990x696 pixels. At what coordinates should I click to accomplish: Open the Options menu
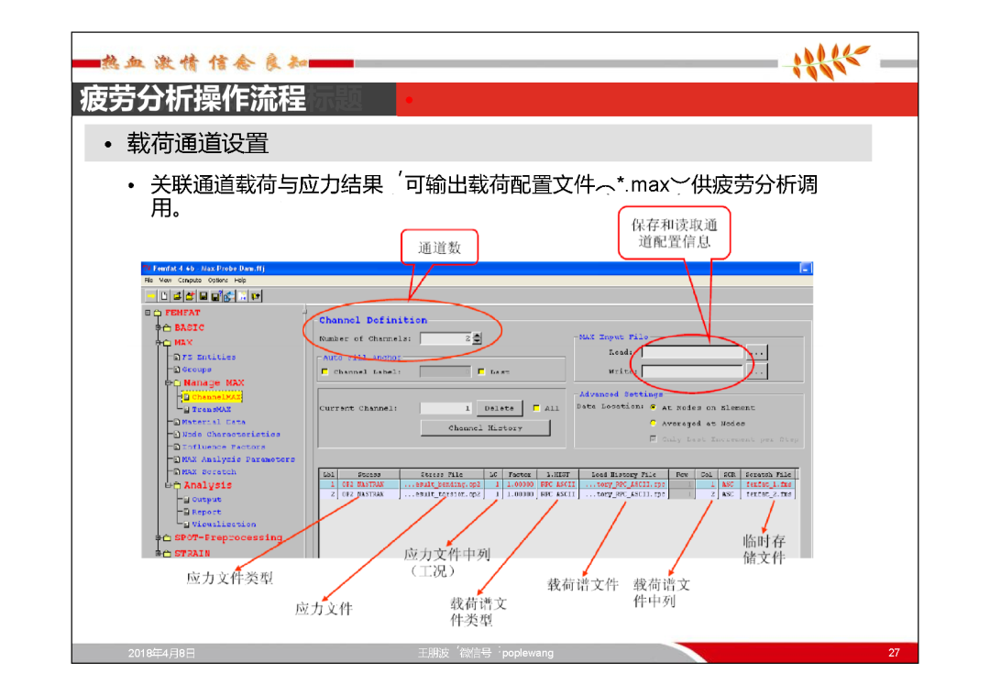(218, 281)
